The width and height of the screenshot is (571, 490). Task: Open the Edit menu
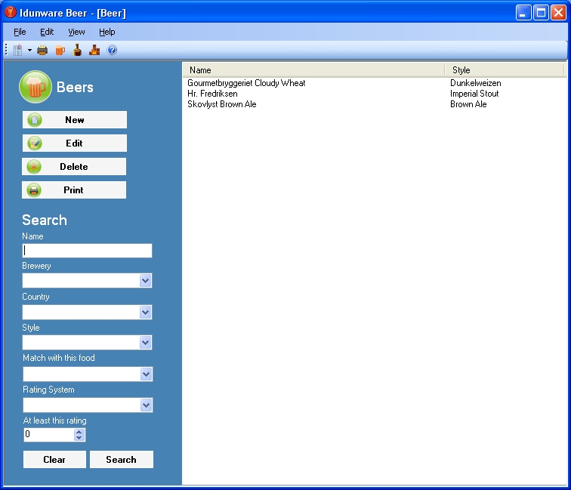[x=47, y=32]
